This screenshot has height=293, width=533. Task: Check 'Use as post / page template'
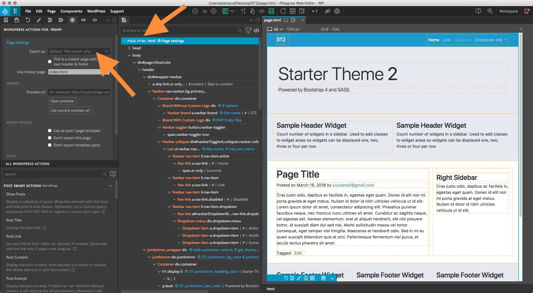(x=50, y=131)
